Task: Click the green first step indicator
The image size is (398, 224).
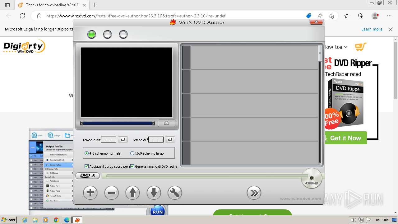Action: 91,34
